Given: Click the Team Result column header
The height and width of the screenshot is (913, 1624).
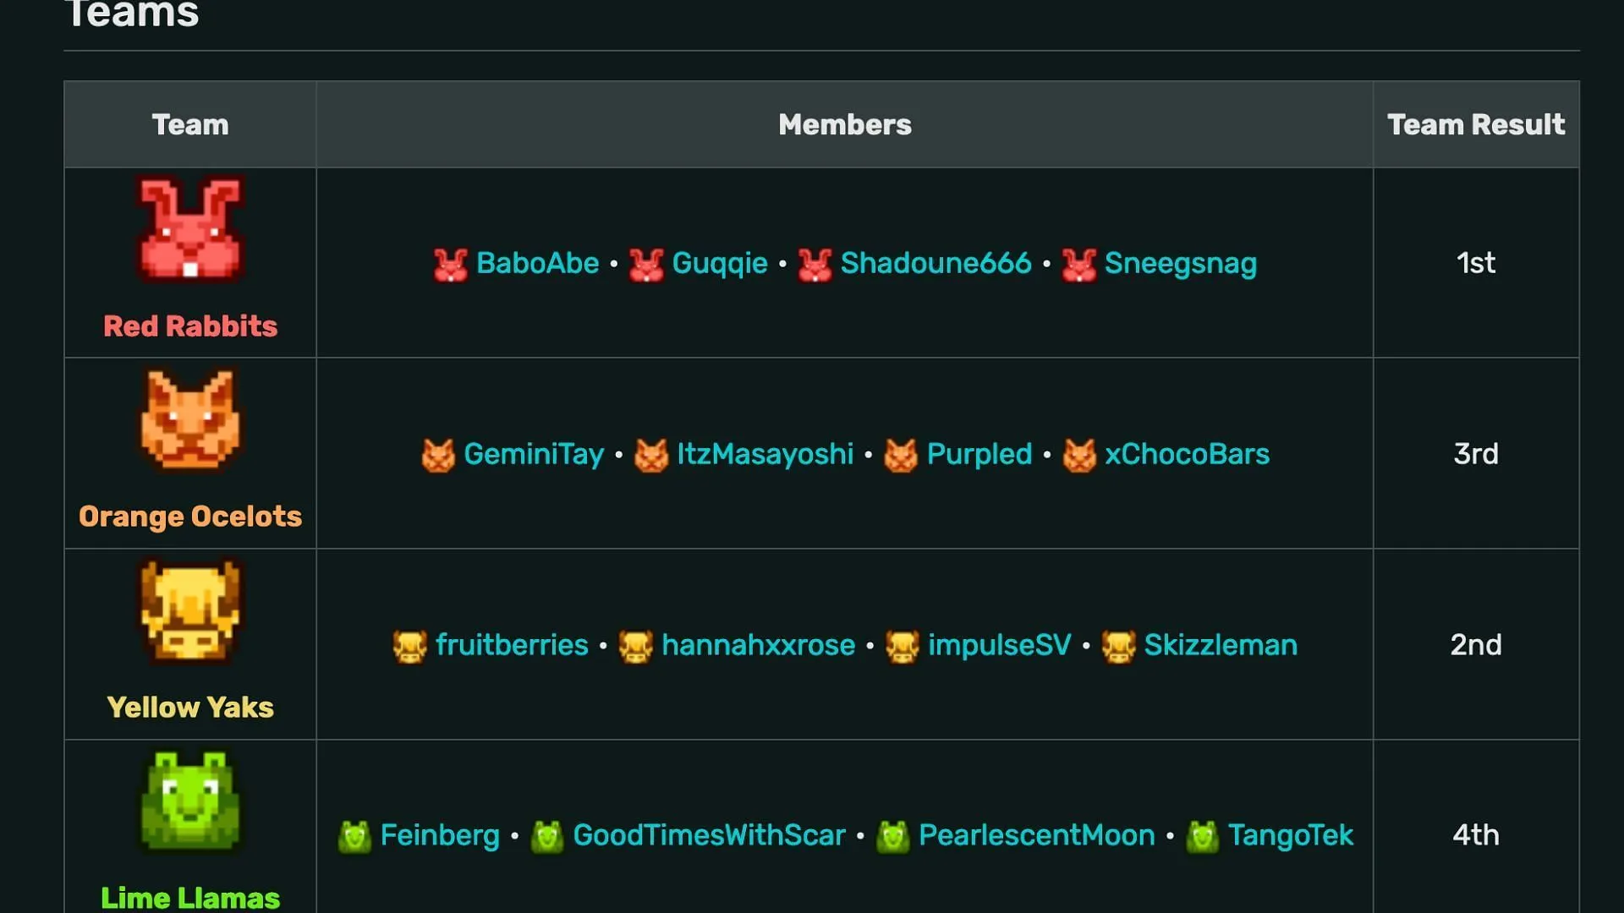Looking at the screenshot, I should (1474, 123).
